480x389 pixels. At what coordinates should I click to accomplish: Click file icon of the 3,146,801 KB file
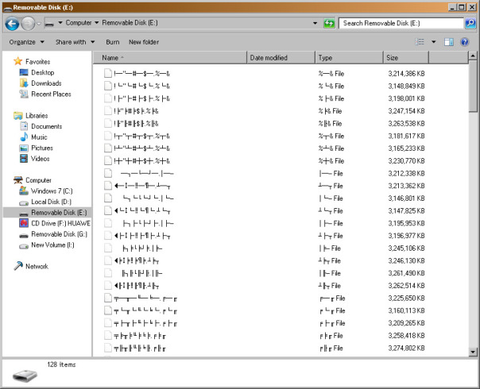click(x=108, y=198)
